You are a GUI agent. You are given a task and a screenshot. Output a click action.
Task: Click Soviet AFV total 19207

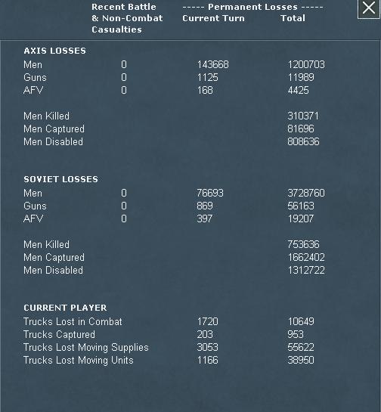click(x=301, y=219)
